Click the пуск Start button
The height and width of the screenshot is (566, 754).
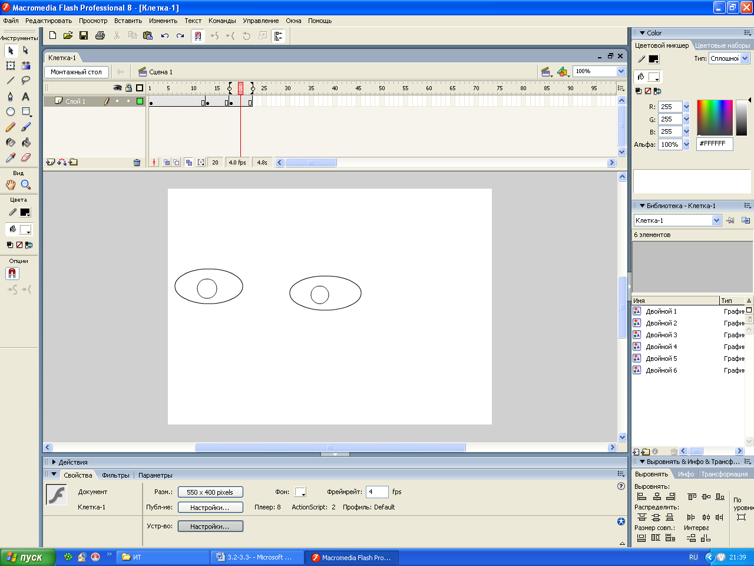[x=28, y=557]
